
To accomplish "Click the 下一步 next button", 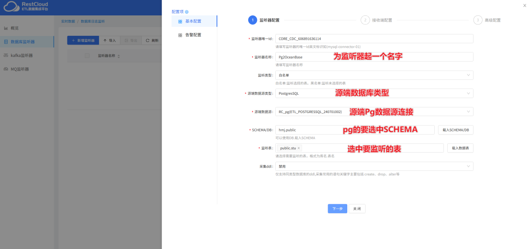I will pyautogui.click(x=337, y=209).
